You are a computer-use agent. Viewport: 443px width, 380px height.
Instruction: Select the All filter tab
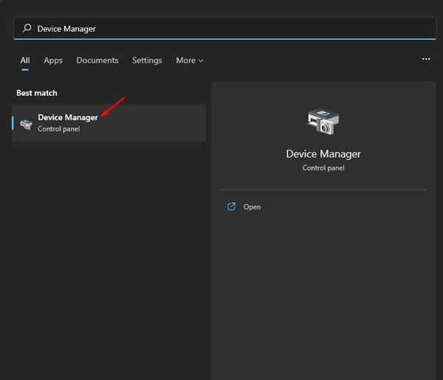tap(25, 61)
